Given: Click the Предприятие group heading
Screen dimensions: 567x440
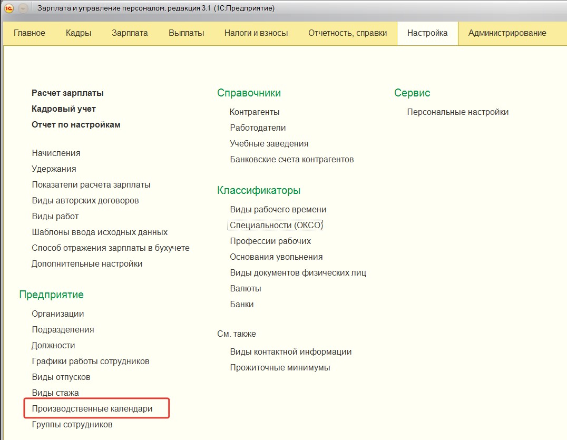Looking at the screenshot, I should 51,295.
